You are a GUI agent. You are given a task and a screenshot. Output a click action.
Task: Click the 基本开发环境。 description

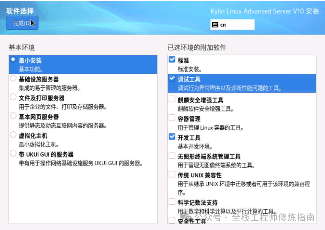pos(195,146)
